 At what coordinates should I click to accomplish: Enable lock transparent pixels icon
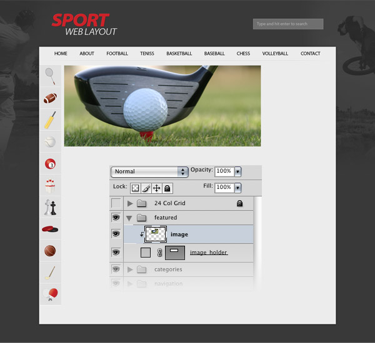click(x=136, y=188)
